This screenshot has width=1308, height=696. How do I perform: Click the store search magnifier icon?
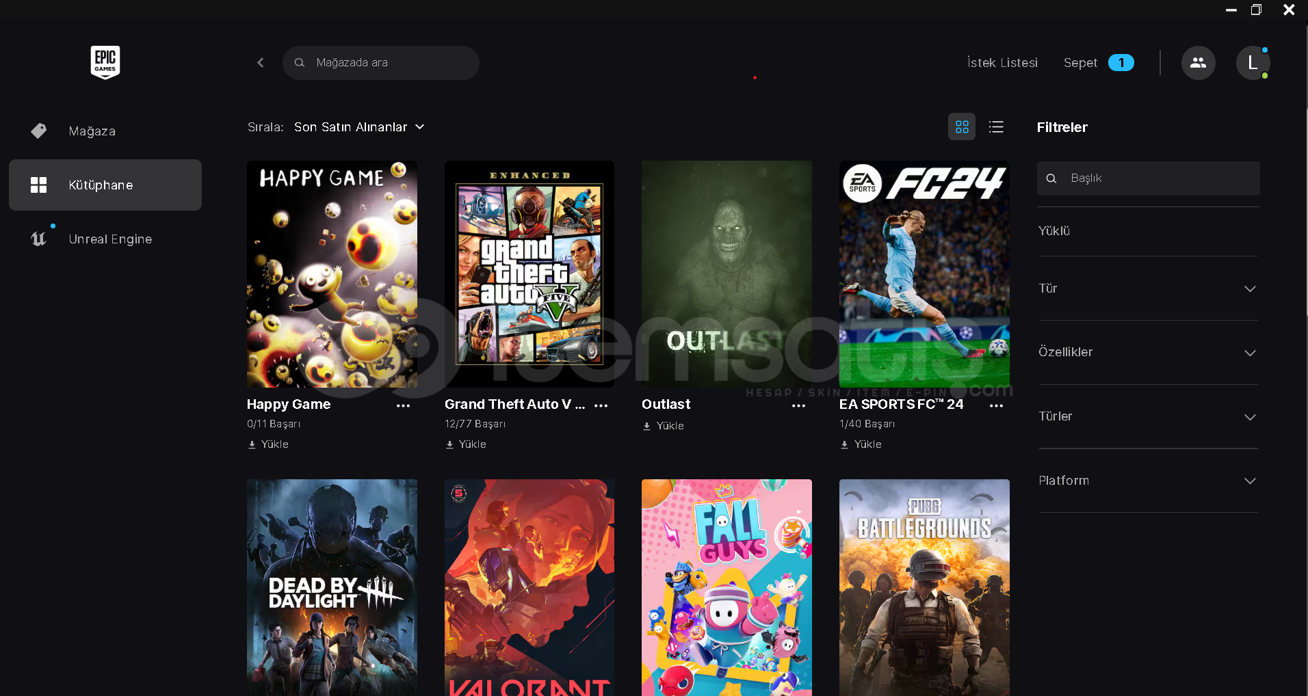[300, 63]
